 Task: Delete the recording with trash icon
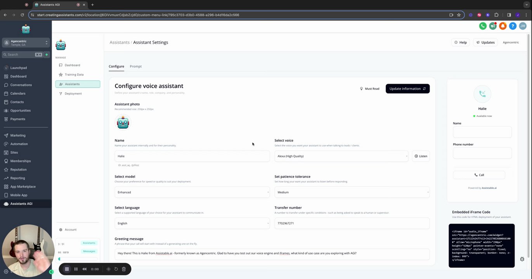(124, 269)
